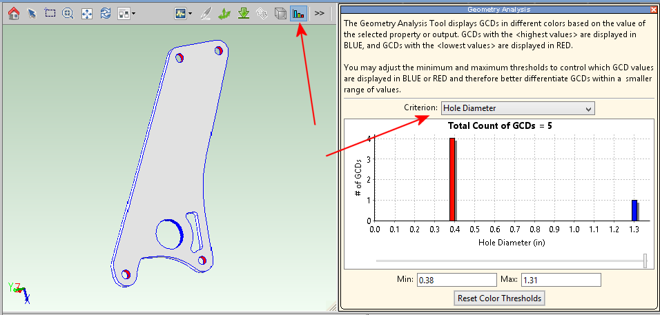This screenshot has height=315, width=660.
Task: Click the Home view icon
Action: point(13,13)
